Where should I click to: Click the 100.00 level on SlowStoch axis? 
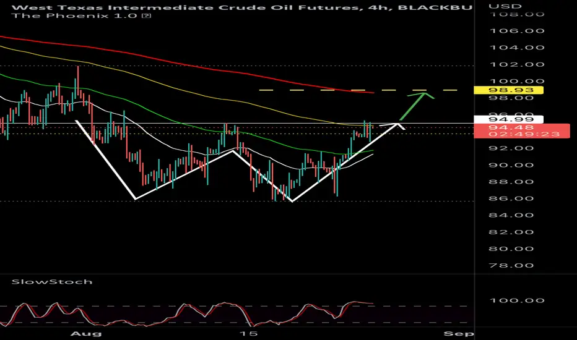click(x=517, y=300)
